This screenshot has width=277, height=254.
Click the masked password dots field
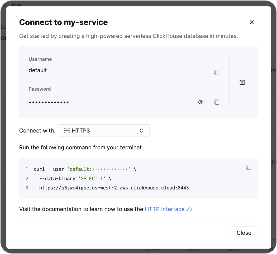click(x=49, y=102)
